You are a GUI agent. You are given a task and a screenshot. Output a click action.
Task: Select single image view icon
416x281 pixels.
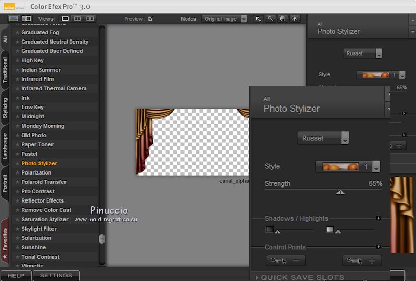point(65,19)
